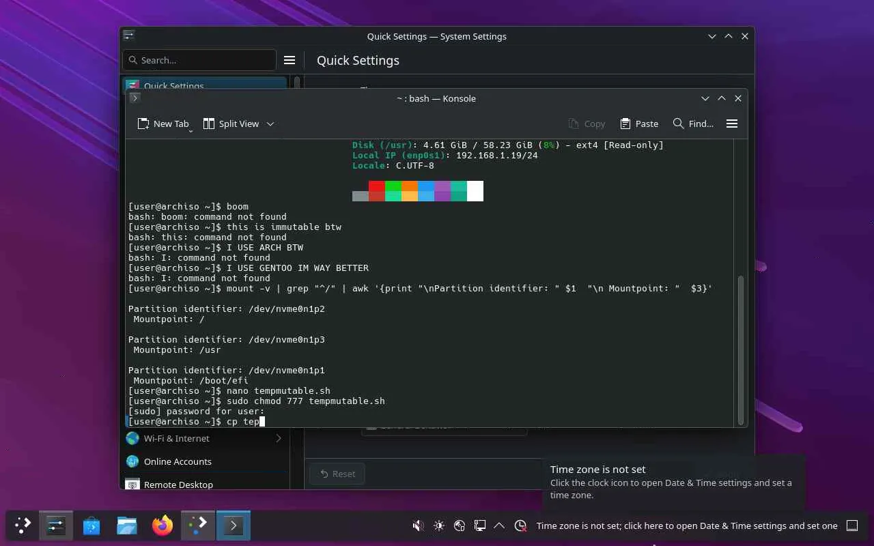874x546 pixels.
Task: Open Wi-Fi & Internet settings category
Action: point(204,438)
